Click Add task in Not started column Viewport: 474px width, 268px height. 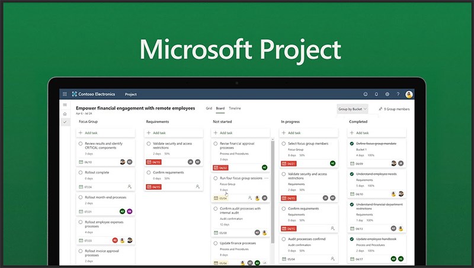point(241,133)
